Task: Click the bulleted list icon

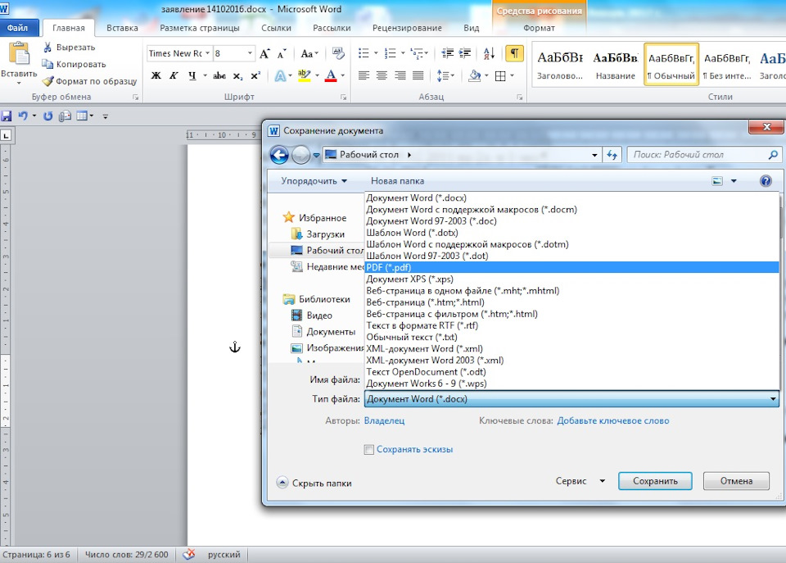Action: [x=364, y=53]
